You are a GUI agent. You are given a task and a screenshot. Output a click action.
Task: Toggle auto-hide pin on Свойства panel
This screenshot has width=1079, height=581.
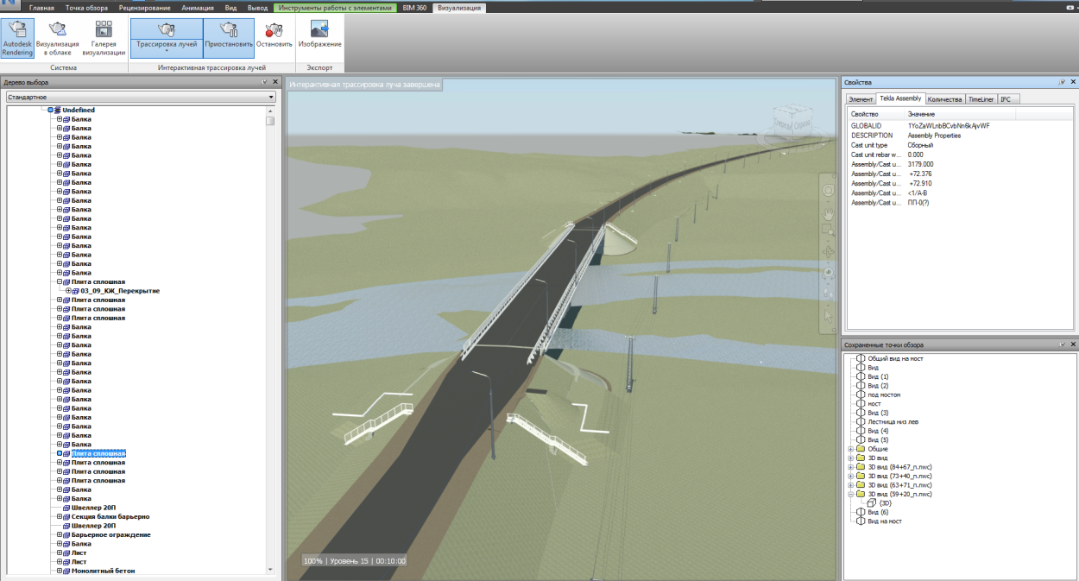[x=1062, y=81]
